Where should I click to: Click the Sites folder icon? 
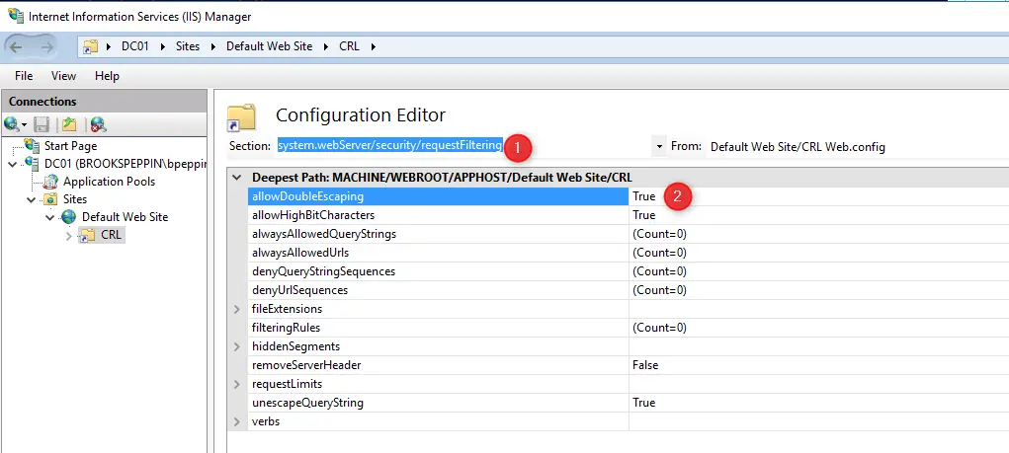(x=50, y=199)
